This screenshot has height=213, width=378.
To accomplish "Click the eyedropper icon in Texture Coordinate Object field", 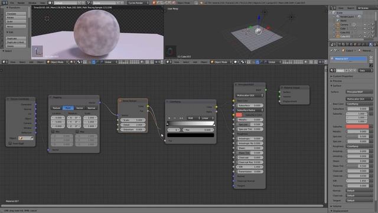I will point(31,138).
